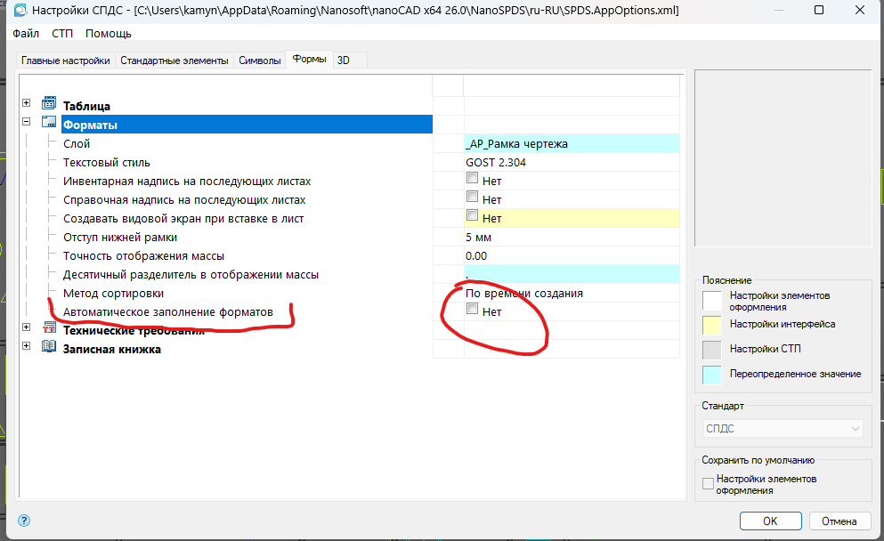Click the Записная книжка notebook icon
This screenshot has height=541, width=884.
coord(49,349)
